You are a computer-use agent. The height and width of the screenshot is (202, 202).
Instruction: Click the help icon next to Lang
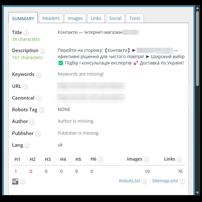coord(27,145)
